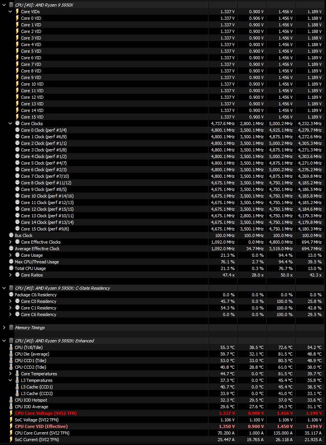
Task: Click the thermometer icon of CPU IOD Average
Action: click(x=11, y=407)
